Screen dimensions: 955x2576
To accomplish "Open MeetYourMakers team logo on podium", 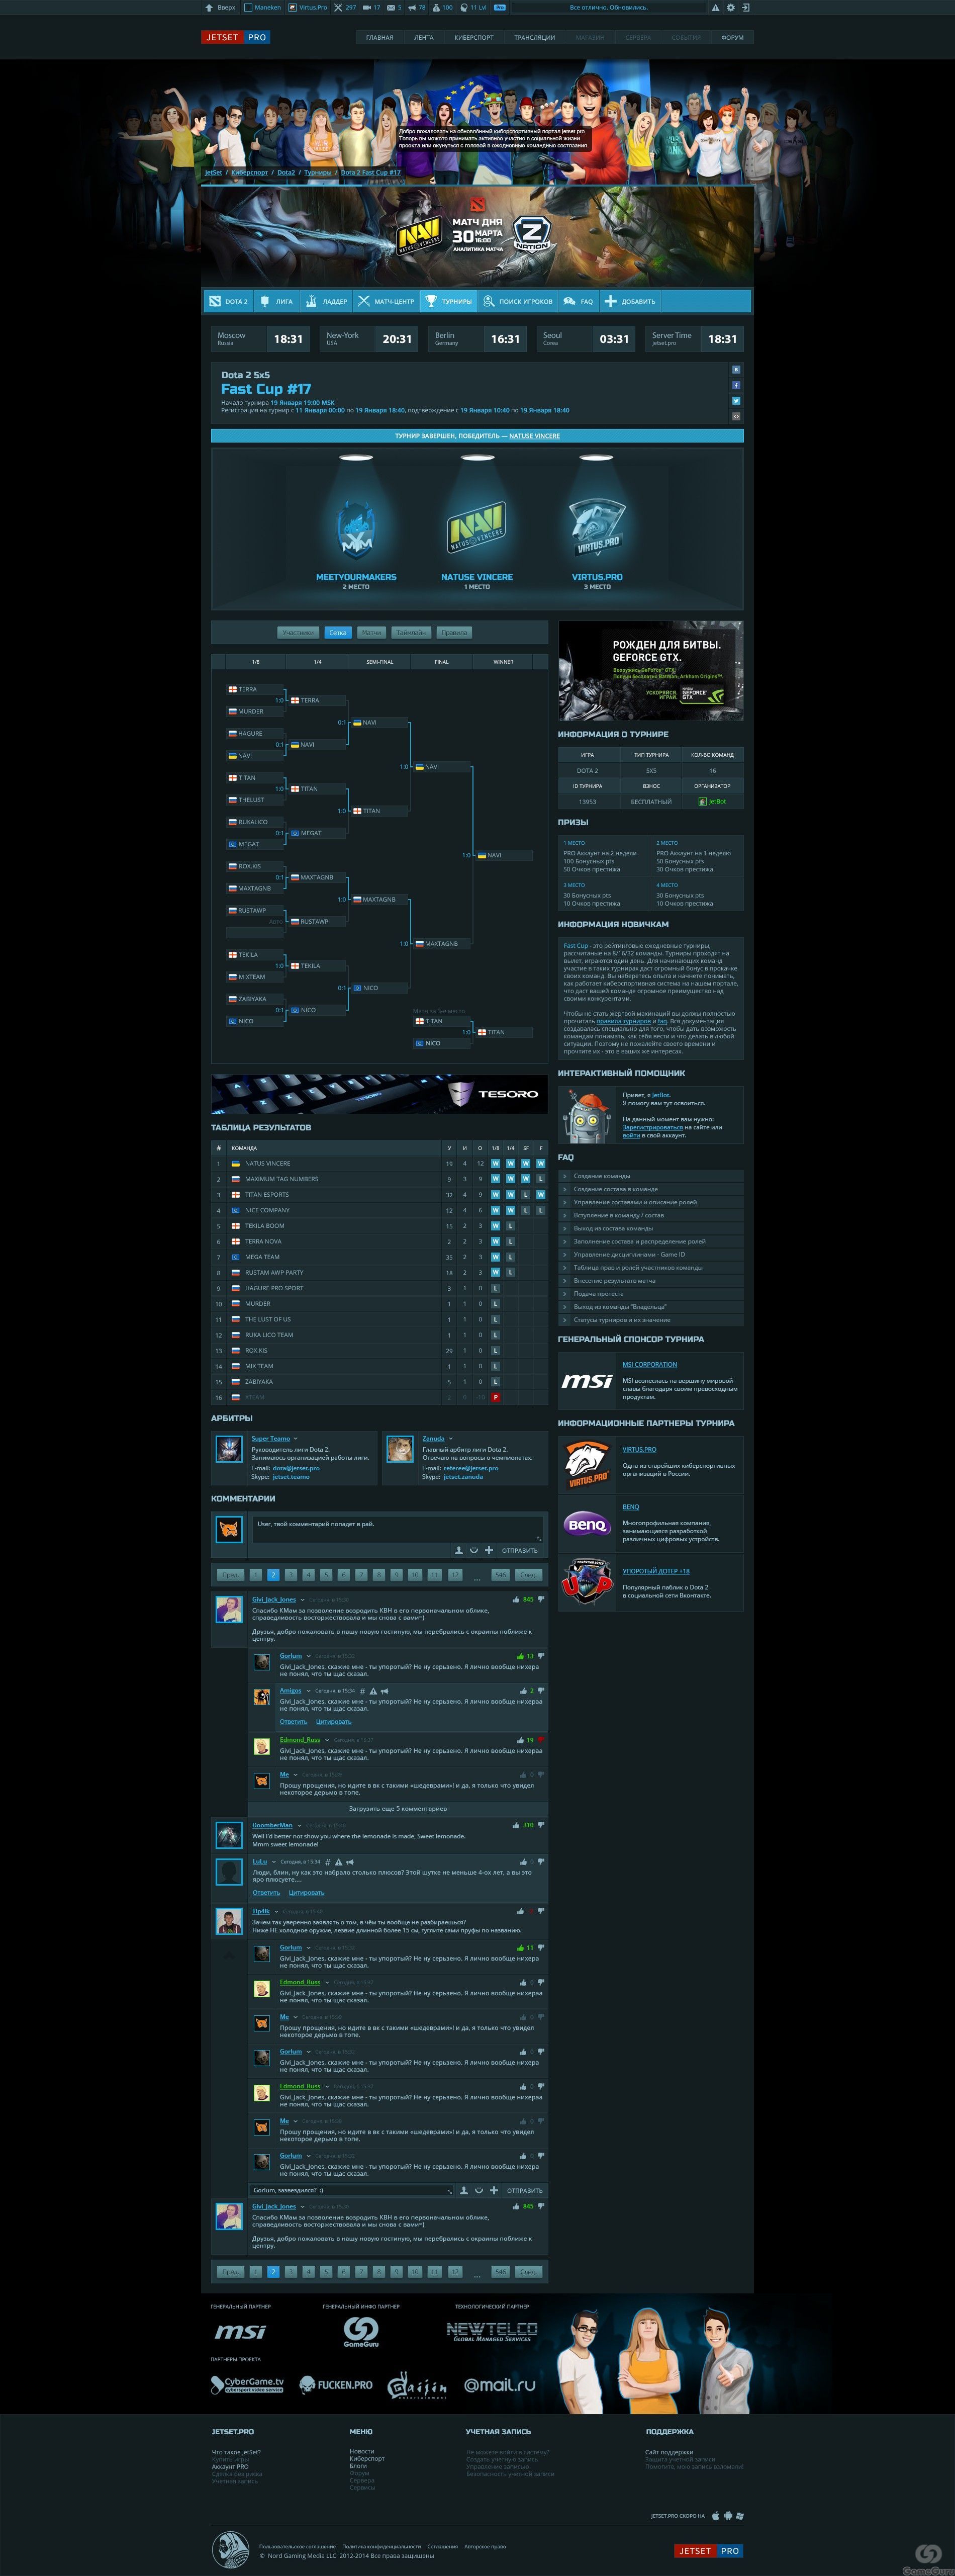I will (x=356, y=530).
